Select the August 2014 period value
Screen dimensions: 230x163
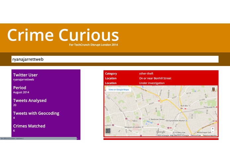point(21,92)
